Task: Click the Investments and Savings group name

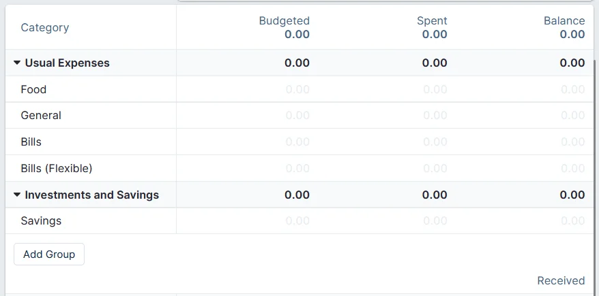Action: 91,195
